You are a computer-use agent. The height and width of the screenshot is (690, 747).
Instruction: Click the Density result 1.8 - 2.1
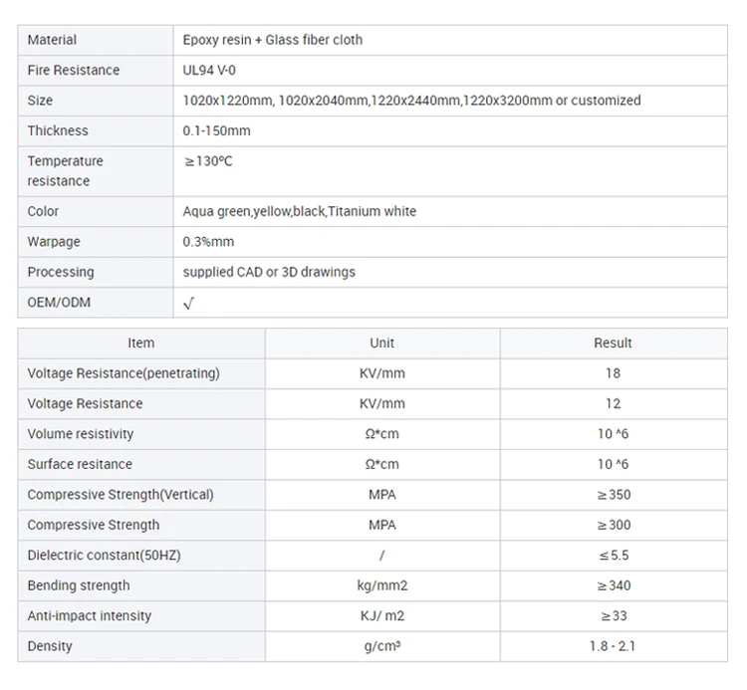click(613, 646)
